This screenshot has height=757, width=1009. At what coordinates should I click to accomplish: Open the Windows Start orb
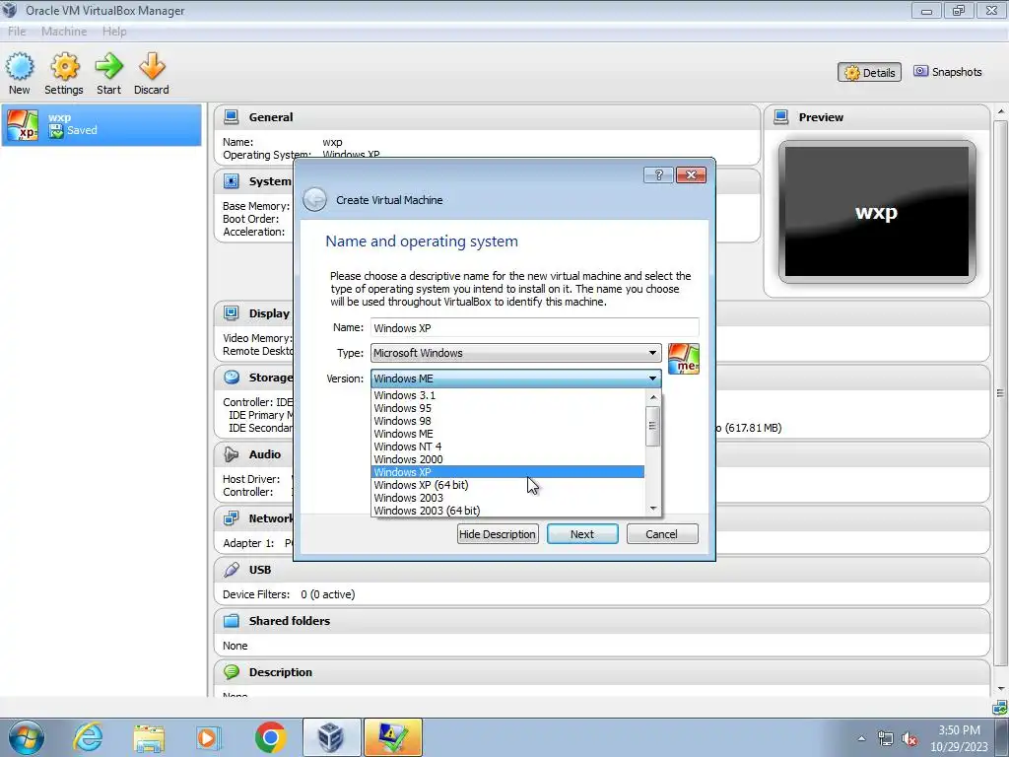[x=27, y=737]
